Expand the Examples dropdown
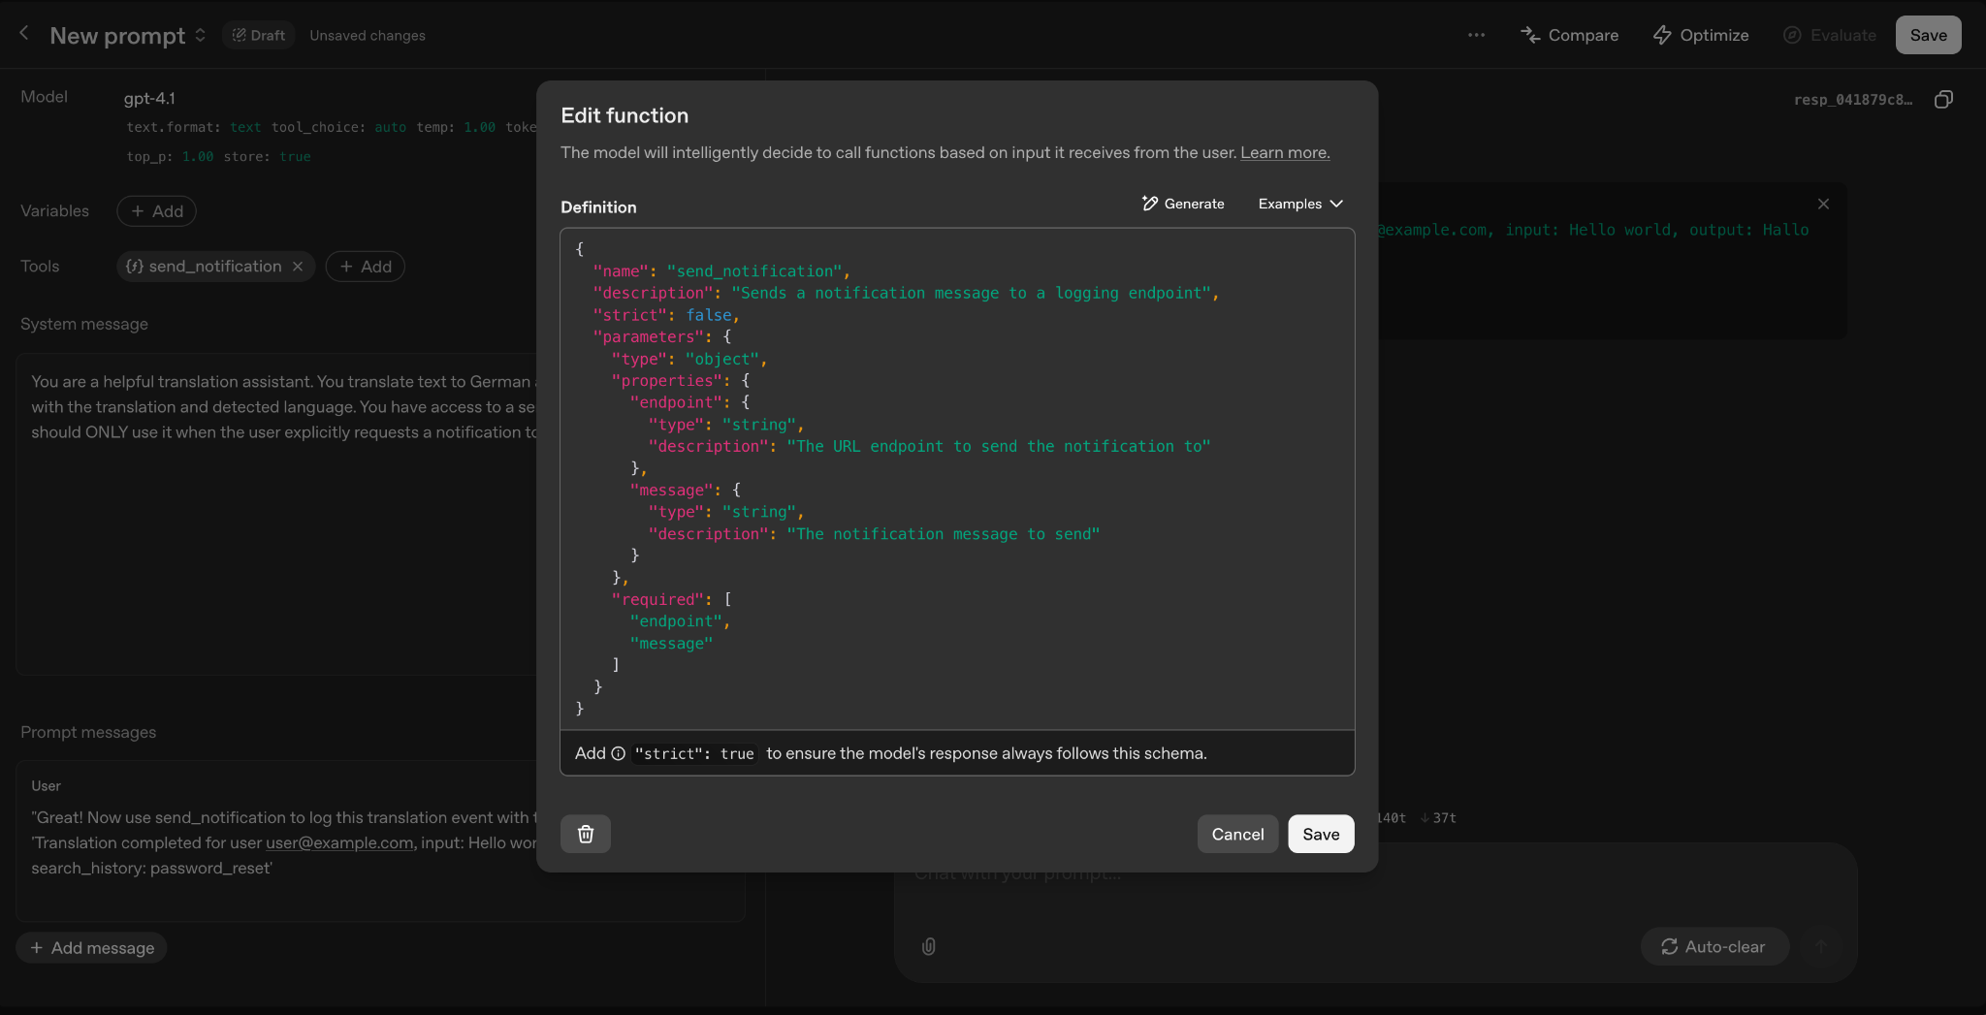The width and height of the screenshot is (1986, 1015). pos(1298,204)
